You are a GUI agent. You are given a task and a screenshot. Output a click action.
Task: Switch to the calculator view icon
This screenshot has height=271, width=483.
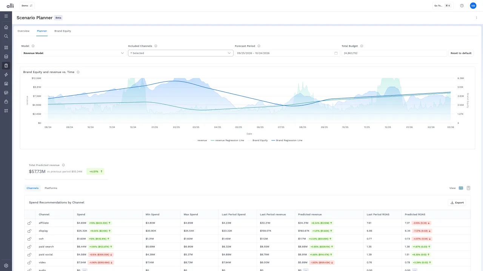click(468, 188)
